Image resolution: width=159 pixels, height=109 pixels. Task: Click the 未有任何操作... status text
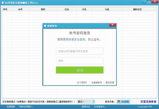(x=26, y=106)
